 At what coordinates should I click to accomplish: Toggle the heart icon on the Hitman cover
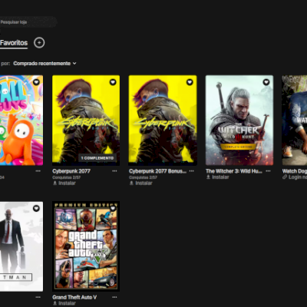click(x=36, y=208)
